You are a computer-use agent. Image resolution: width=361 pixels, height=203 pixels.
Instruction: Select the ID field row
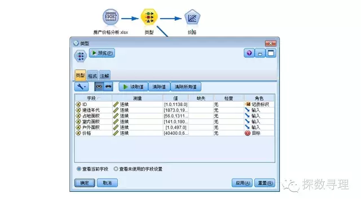click(174, 104)
